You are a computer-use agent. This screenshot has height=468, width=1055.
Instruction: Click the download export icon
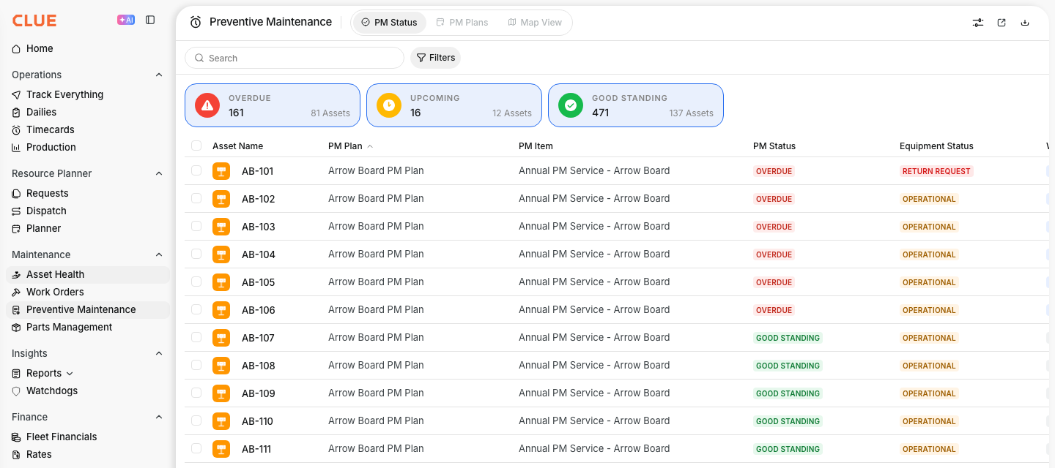tap(1025, 23)
